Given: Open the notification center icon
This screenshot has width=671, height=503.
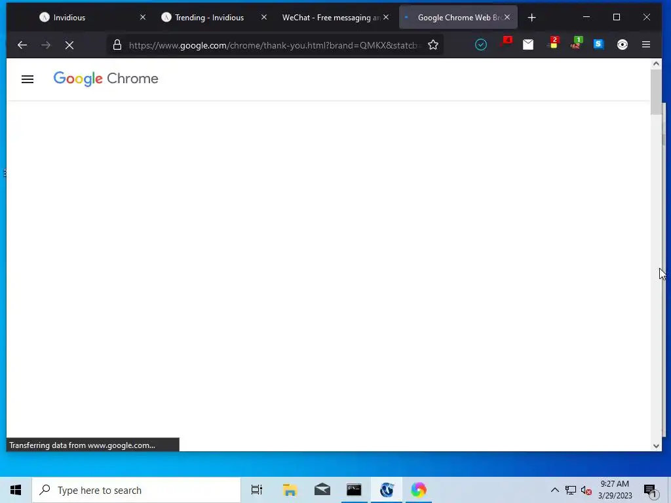Looking at the screenshot, I should 650,490.
